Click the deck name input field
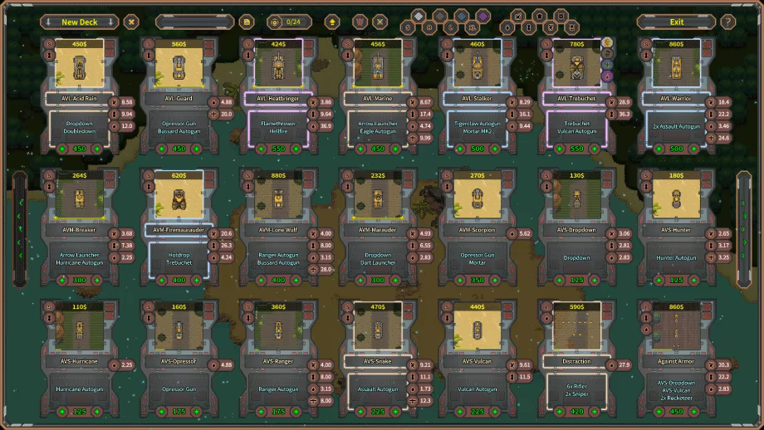 coord(194,22)
